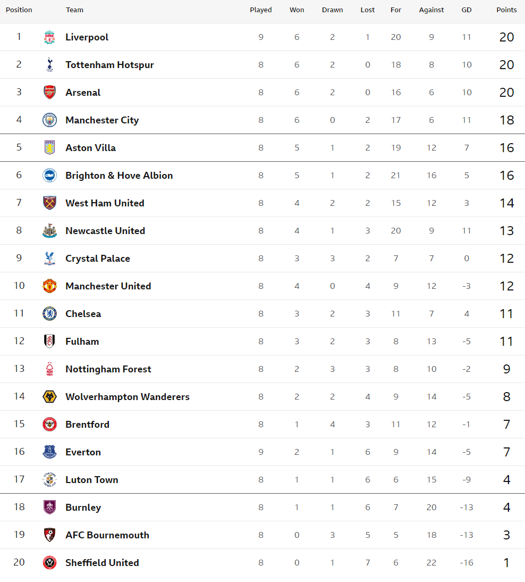Click the Tottenham Hotspur cockerel badge
Viewport: 525px width, 582px height.
49,64
